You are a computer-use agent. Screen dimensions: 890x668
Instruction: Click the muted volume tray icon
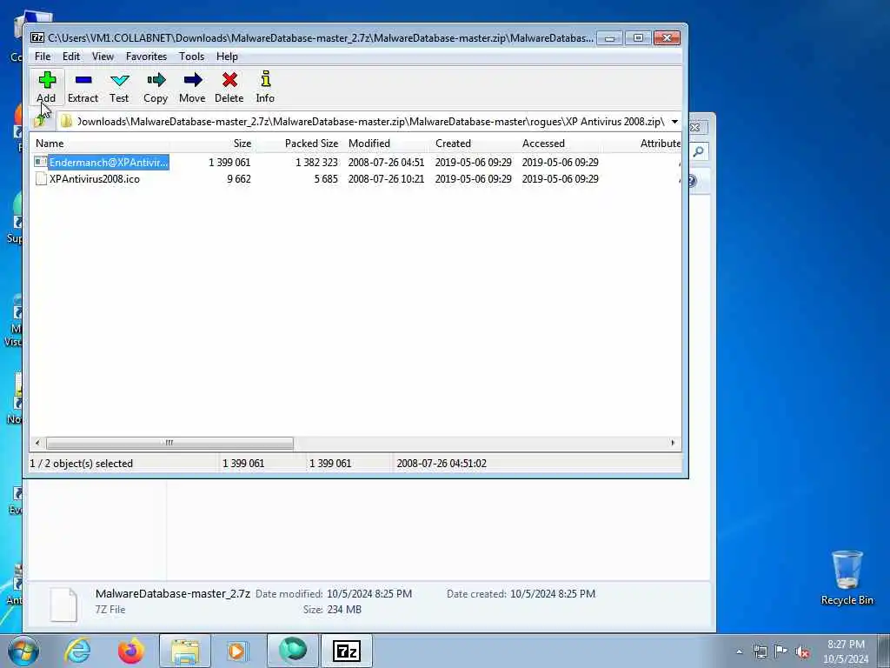802,651
